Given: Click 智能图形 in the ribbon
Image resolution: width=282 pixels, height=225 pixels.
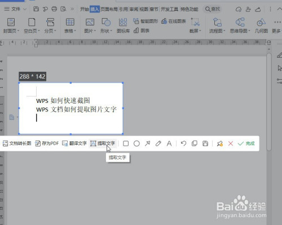Looking at the screenshot, I should [x=146, y=21].
